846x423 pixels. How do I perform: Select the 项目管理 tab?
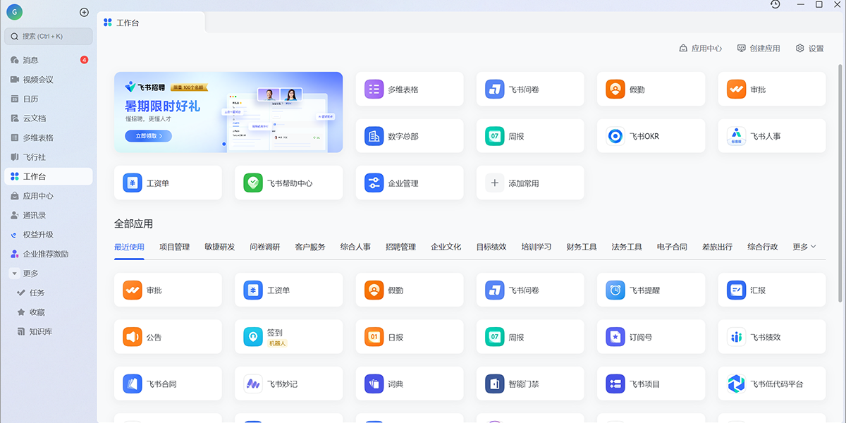pos(175,247)
